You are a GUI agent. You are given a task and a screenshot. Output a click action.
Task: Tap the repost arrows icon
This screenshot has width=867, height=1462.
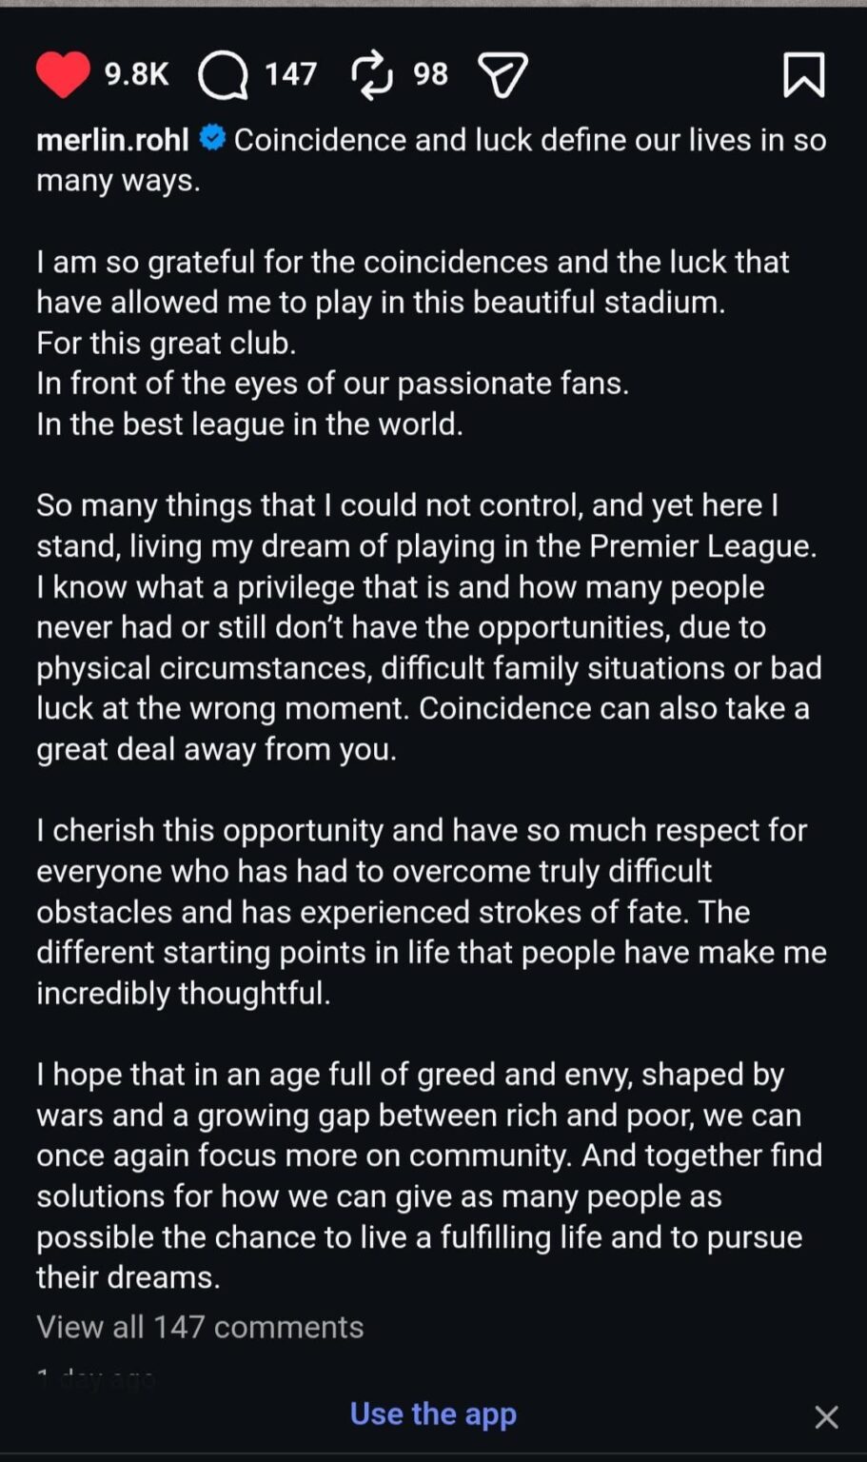coord(371,74)
